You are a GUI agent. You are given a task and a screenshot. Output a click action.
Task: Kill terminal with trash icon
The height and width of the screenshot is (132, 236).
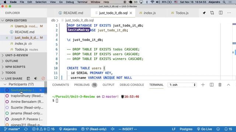(220, 85)
